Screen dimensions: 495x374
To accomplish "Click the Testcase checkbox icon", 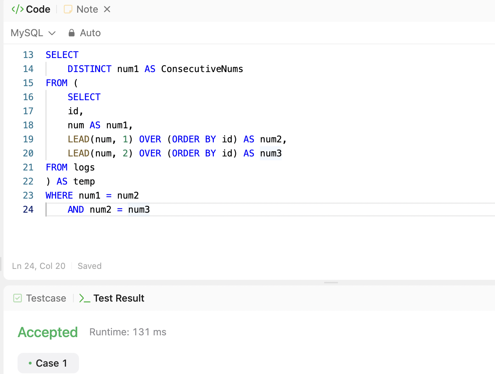I will pos(18,298).
